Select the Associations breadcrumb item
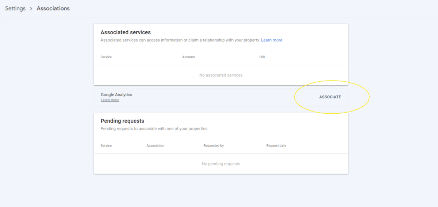Image resolution: width=438 pixels, height=207 pixels. pyautogui.click(x=53, y=8)
